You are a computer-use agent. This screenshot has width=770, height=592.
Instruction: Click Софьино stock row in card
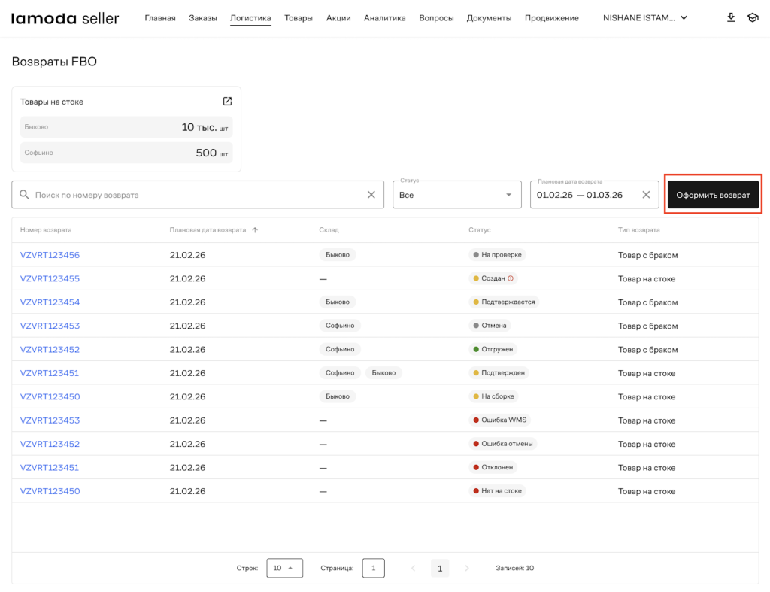point(126,152)
